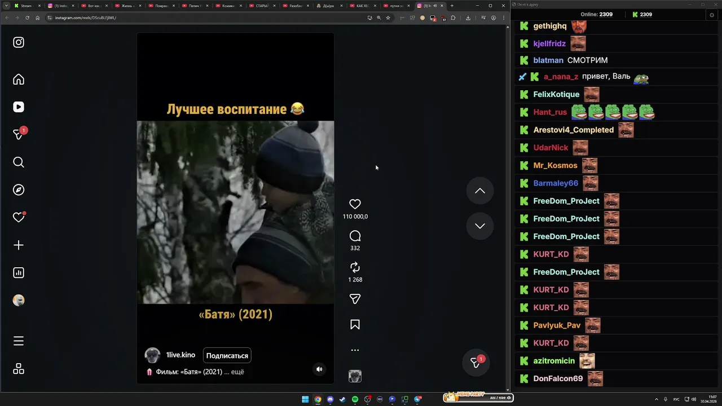
Task: Open the 1live.kino profile link
Action: click(180, 355)
